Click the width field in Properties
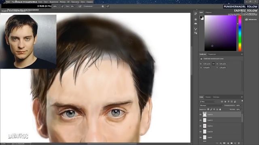Screen dimensions: 259x145 coord(207,64)
